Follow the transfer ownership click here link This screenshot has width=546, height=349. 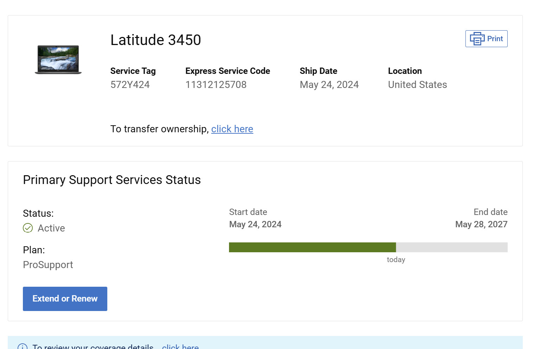(x=232, y=129)
